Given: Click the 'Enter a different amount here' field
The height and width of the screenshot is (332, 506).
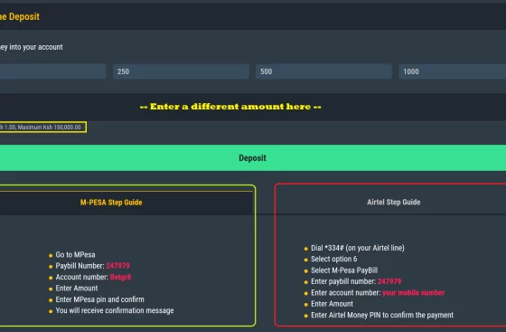Looking at the screenshot, I should pos(253,107).
